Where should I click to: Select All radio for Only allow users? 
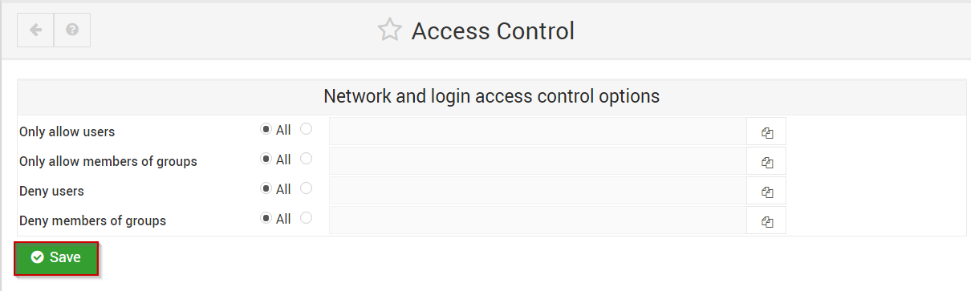266,129
